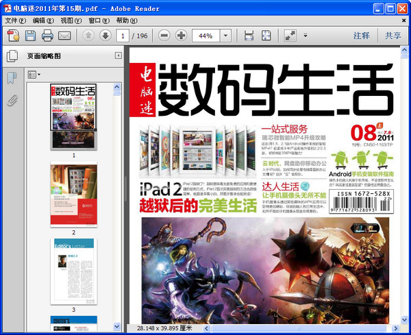Image resolution: width=411 pixels, height=335 pixels.
Task: Go to the previous page with up arrow
Action: [x=88, y=35]
